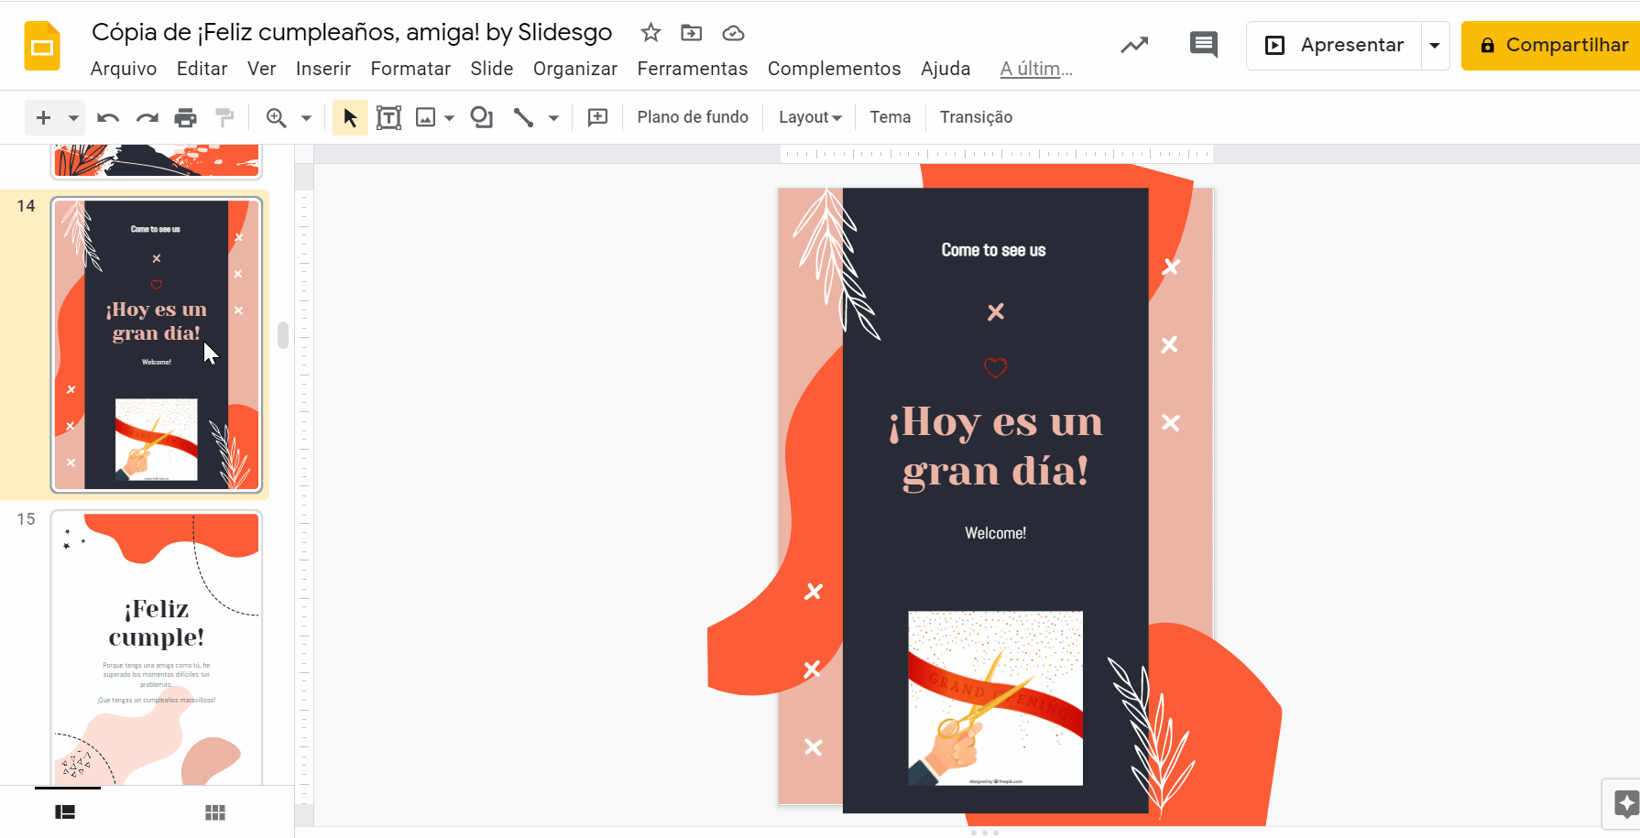Click the Tema button
This screenshot has height=838, width=1640.
tap(891, 117)
